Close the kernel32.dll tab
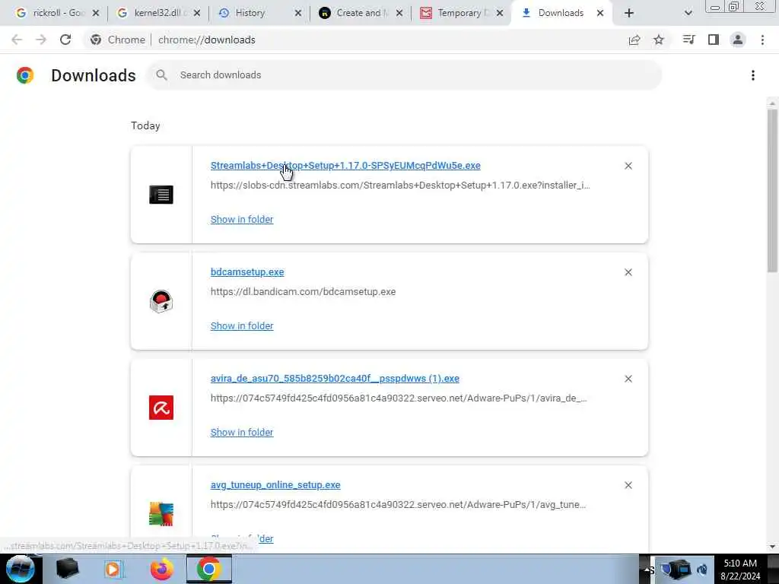The width and height of the screenshot is (779, 584). (x=197, y=14)
